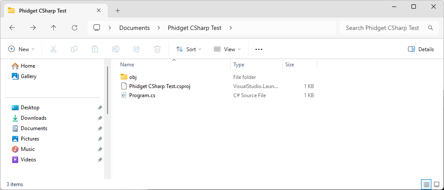This screenshot has width=444, height=190.
Task: Select the Program.cs file icon
Action: pos(124,95)
